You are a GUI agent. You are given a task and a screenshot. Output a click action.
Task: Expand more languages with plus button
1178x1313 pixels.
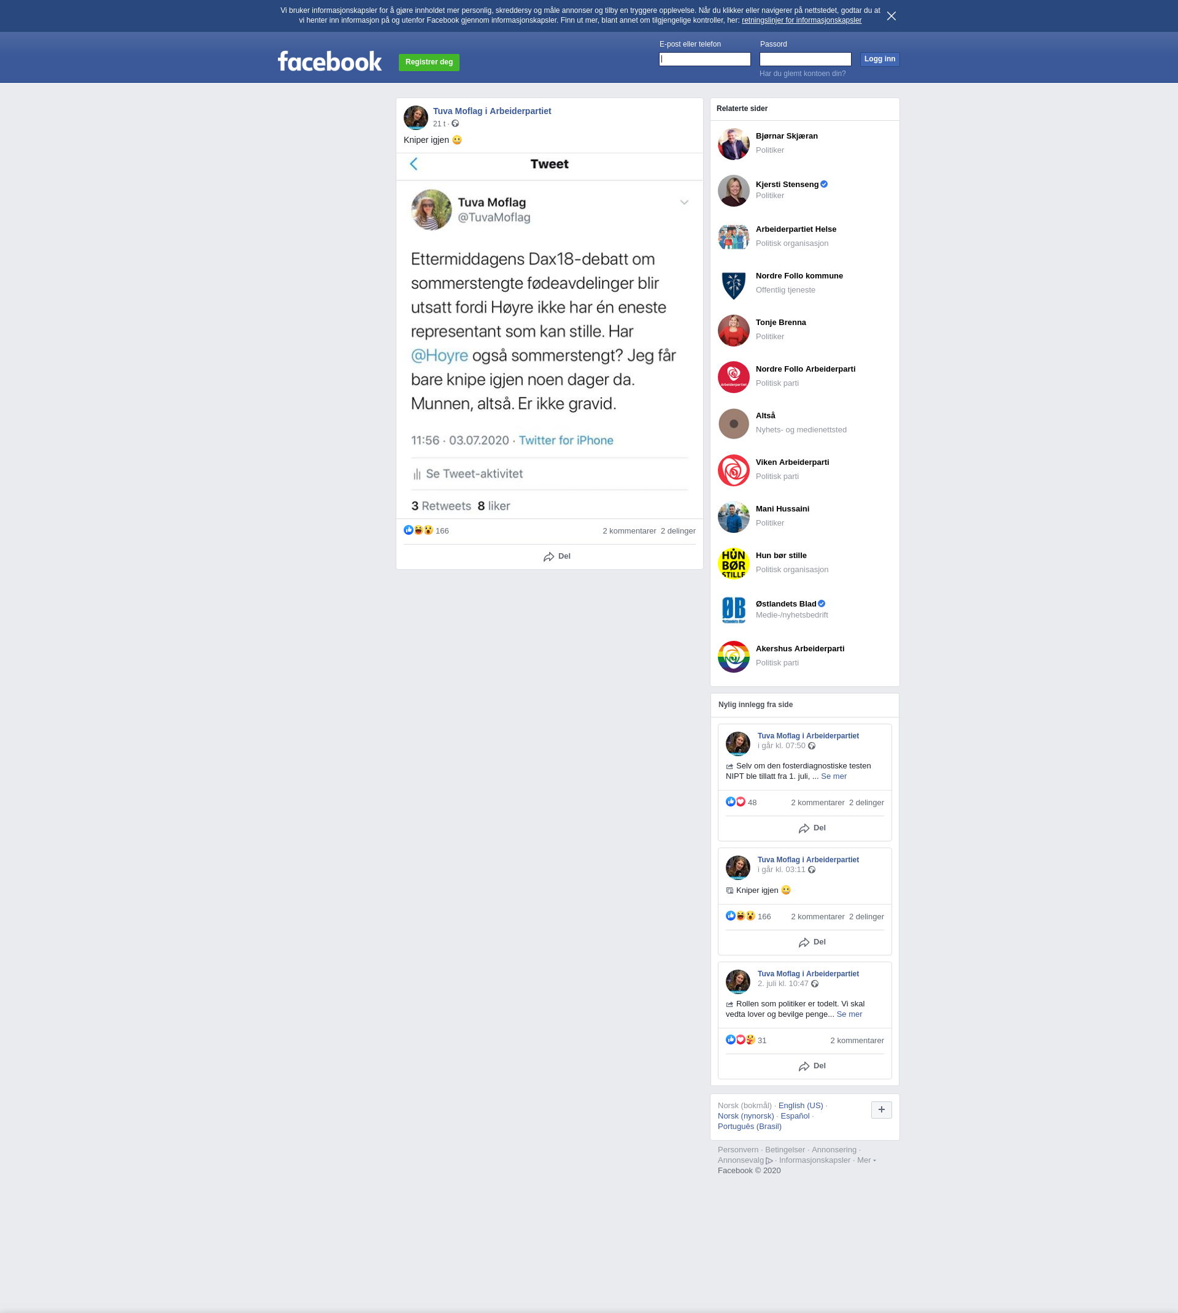point(881,1110)
